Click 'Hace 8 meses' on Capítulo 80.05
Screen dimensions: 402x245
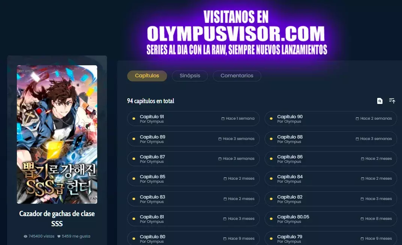pos(379,219)
